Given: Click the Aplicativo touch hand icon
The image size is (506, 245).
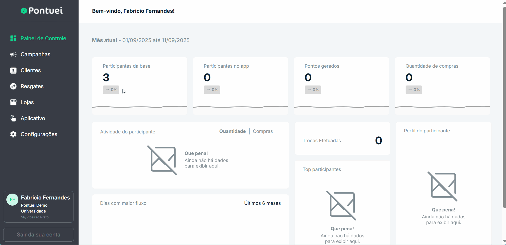Looking at the screenshot, I should [x=13, y=118].
